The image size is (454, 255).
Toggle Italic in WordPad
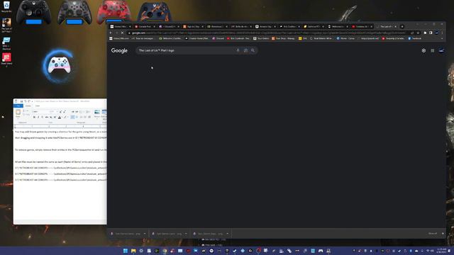point(38,117)
